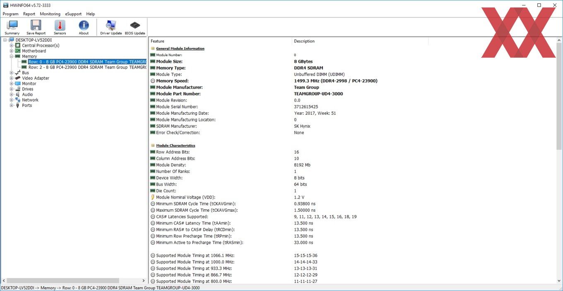This screenshot has width=563, height=291.
Task: Click the General Module Information folder icon
Action: pos(153,48)
